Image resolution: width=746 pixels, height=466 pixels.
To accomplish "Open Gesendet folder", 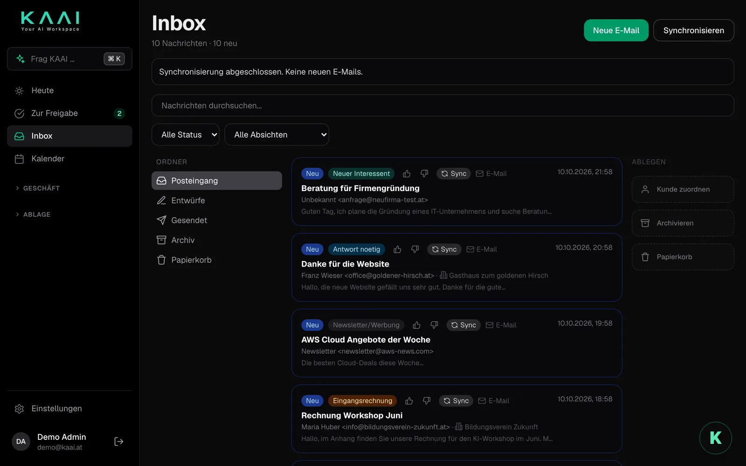I will (217, 220).
